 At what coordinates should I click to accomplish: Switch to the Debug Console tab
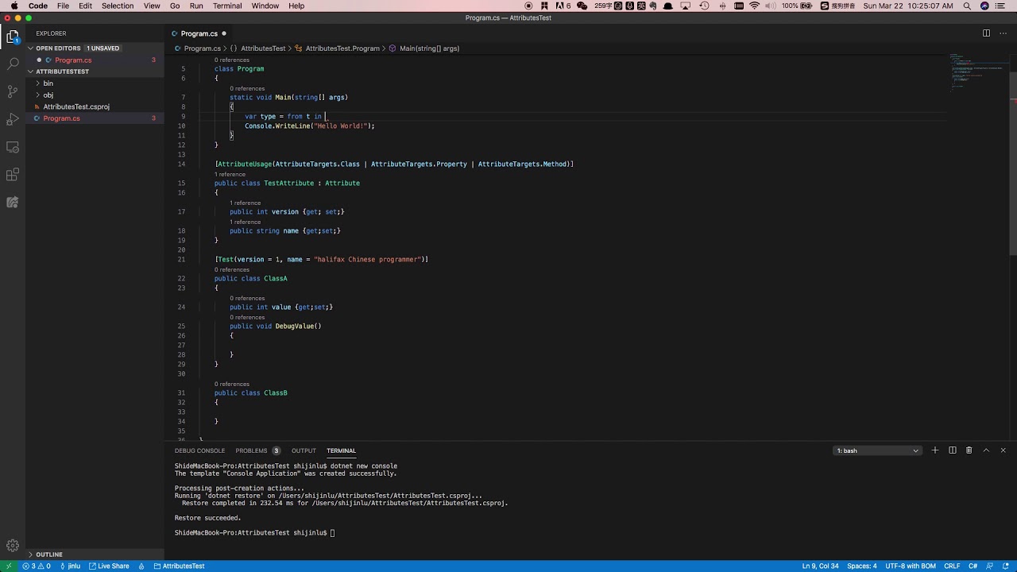pyautogui.click(x=199, y=450)
